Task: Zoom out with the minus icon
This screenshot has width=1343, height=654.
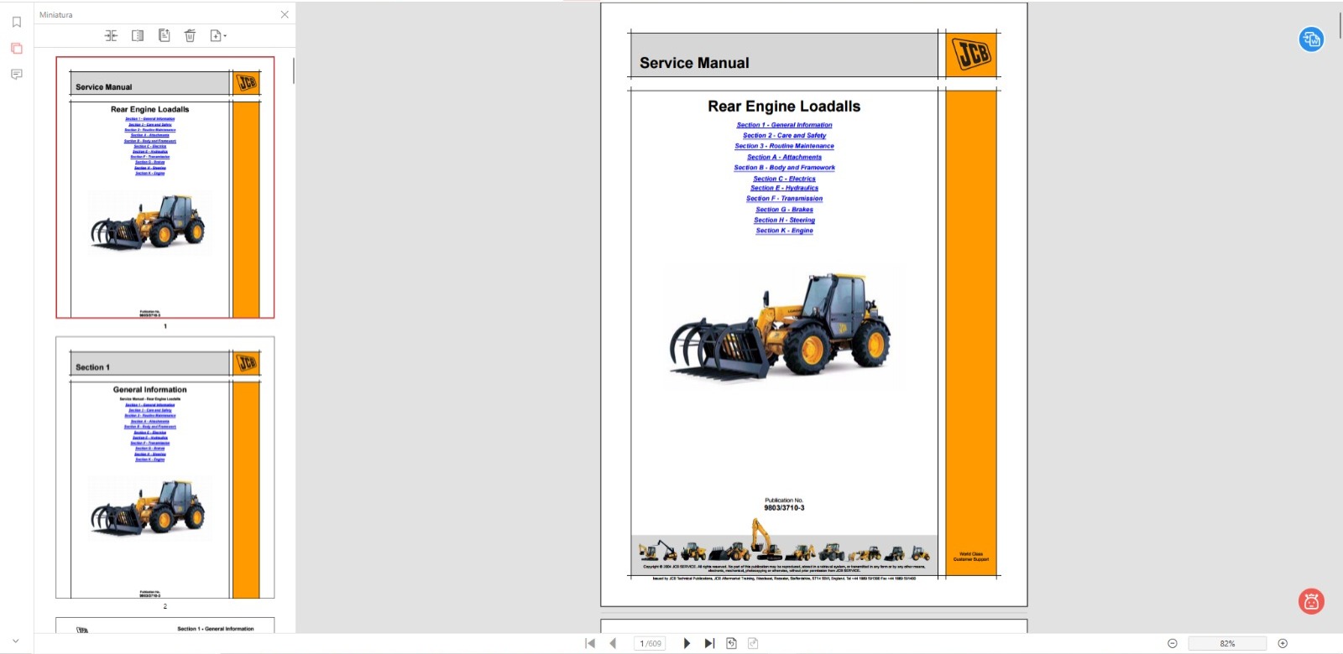Action: tap(1173, 643)
